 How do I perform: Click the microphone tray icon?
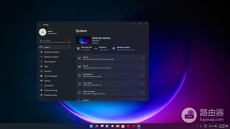coord(201,126)
